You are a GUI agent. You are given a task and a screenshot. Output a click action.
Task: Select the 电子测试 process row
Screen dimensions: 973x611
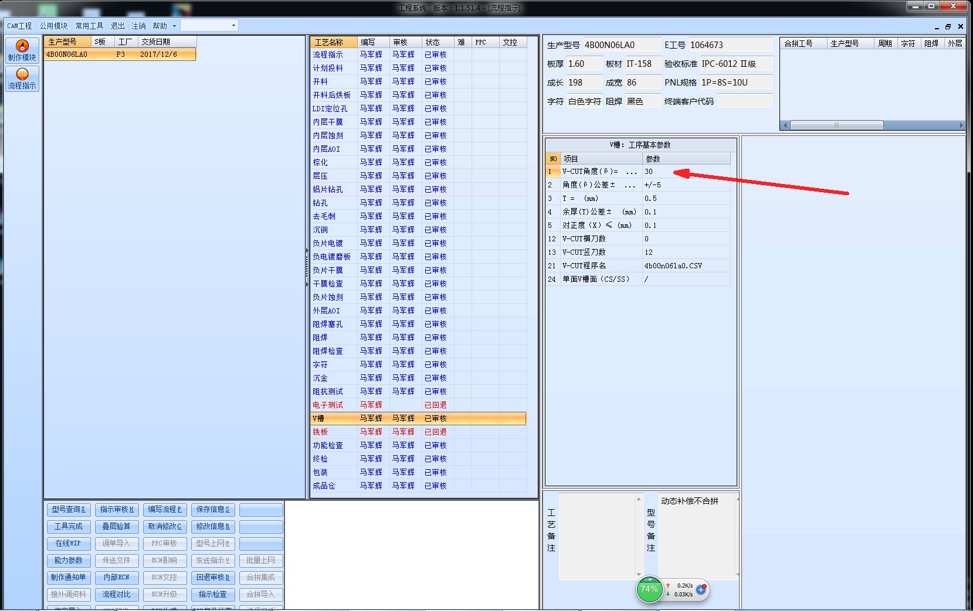418,405
